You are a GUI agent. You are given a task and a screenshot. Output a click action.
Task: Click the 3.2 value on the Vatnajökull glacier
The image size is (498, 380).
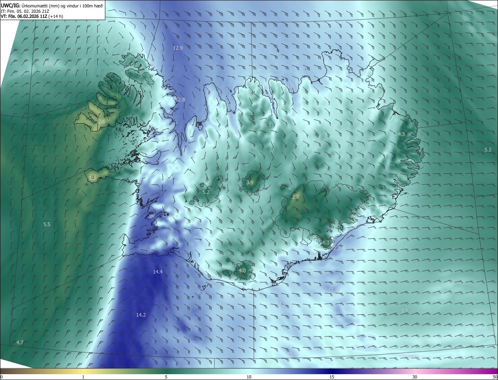tap(295, 197)
